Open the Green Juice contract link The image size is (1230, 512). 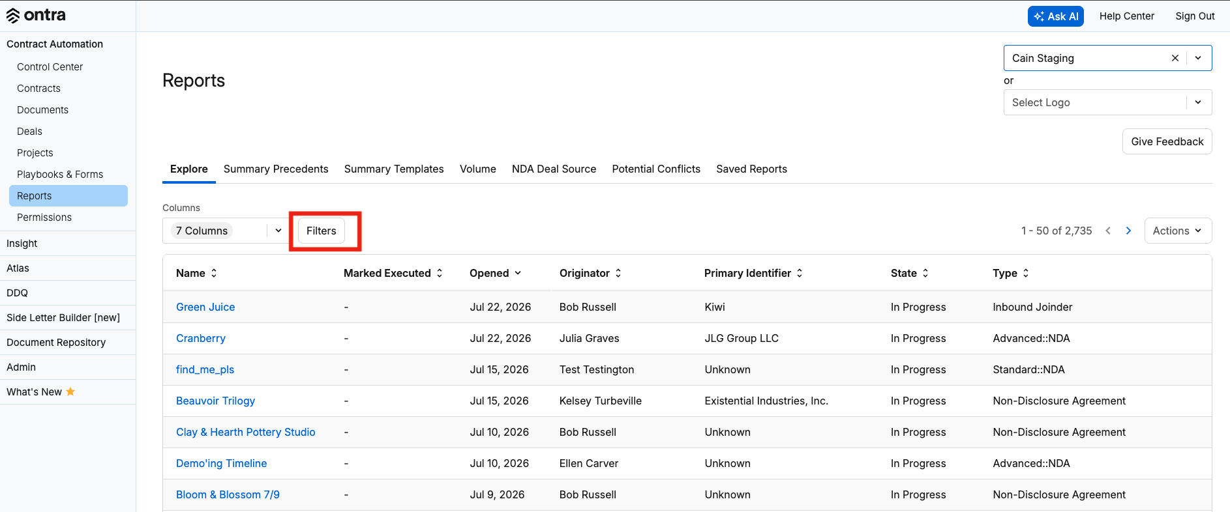point(205,307)
